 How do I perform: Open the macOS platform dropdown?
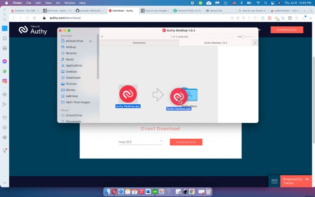[141, 142]
